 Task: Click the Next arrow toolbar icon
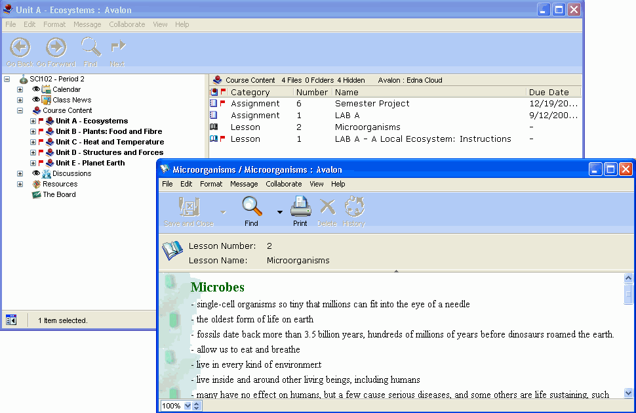[117, 48]
